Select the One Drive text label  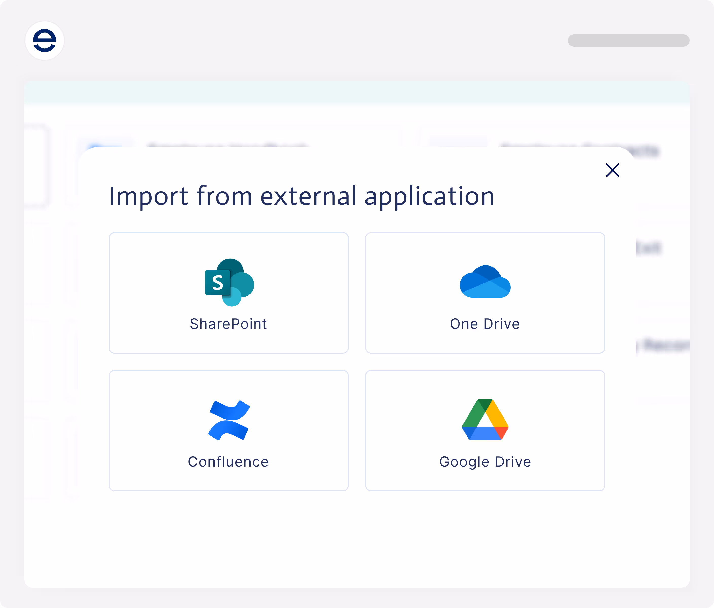(x=485, y=324)
